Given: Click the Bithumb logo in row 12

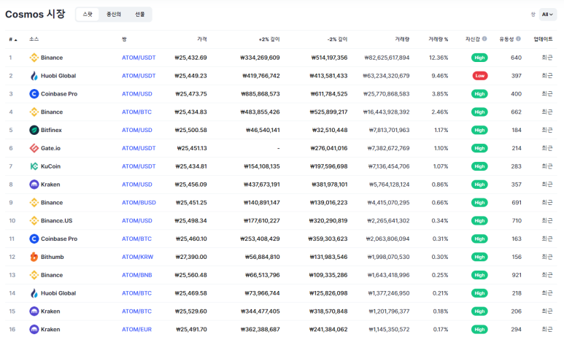Looking at the screenshot, I should [x=34, y=257].
